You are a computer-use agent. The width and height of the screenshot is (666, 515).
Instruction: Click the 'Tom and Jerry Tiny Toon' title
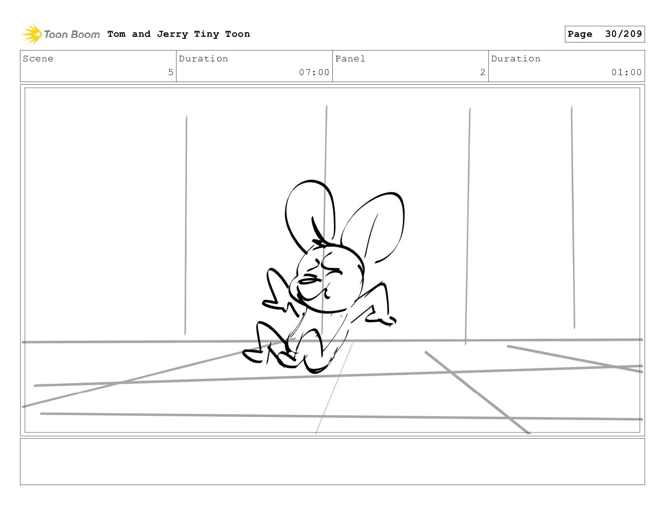(x=179, y=34)
